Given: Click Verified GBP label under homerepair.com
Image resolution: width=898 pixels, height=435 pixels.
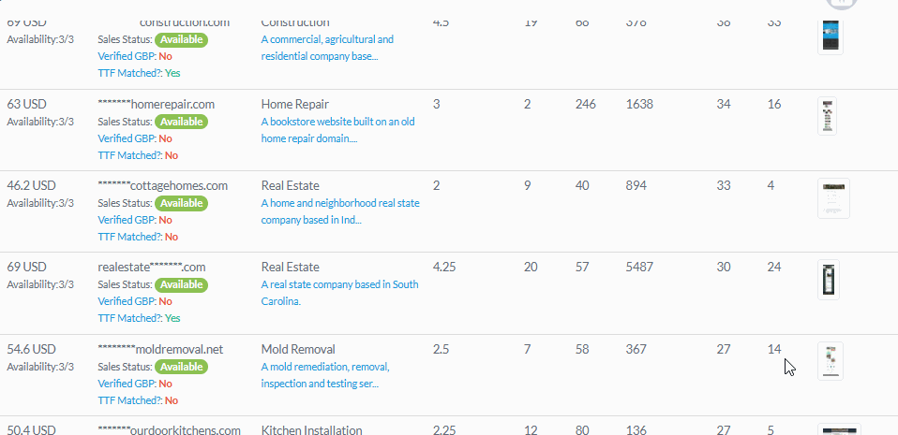Looking at the screenshot, I should coord(127,138).
